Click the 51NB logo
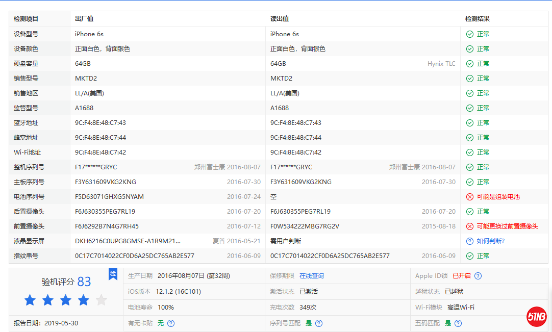The image size is (552, 332). click(x=537, y=317)
